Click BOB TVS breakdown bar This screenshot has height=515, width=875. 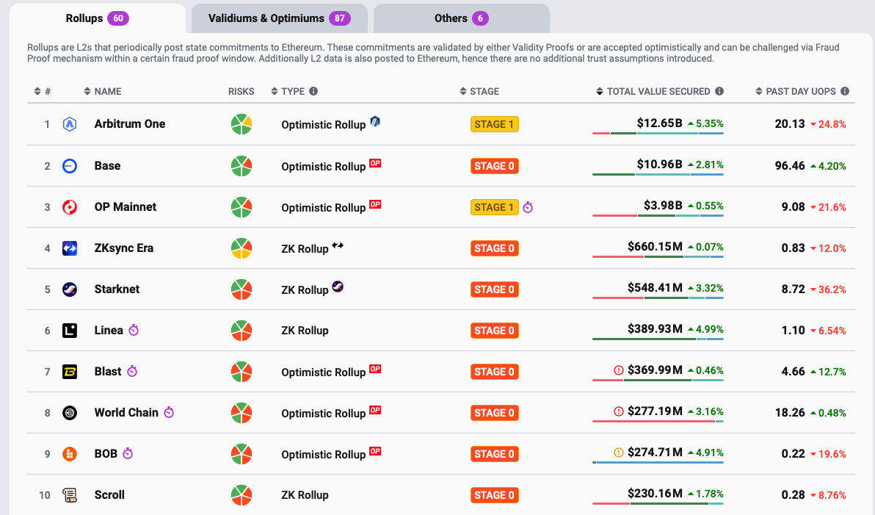pyautogui.click(x=658, y=462)
